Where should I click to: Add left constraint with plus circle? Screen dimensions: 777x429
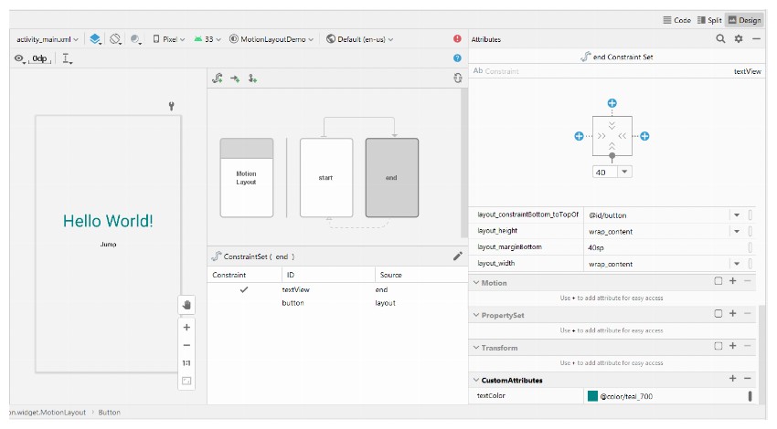(579, 136)
